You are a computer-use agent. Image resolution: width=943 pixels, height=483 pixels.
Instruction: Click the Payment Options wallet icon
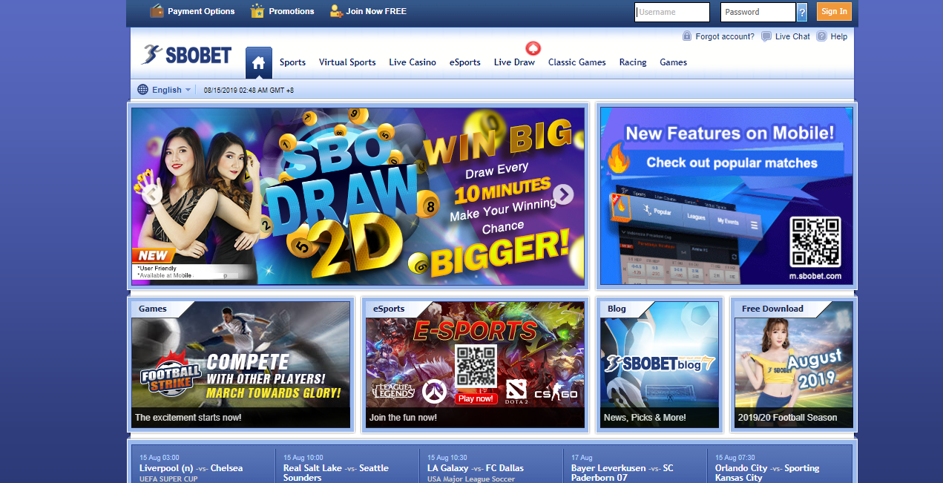157,11
